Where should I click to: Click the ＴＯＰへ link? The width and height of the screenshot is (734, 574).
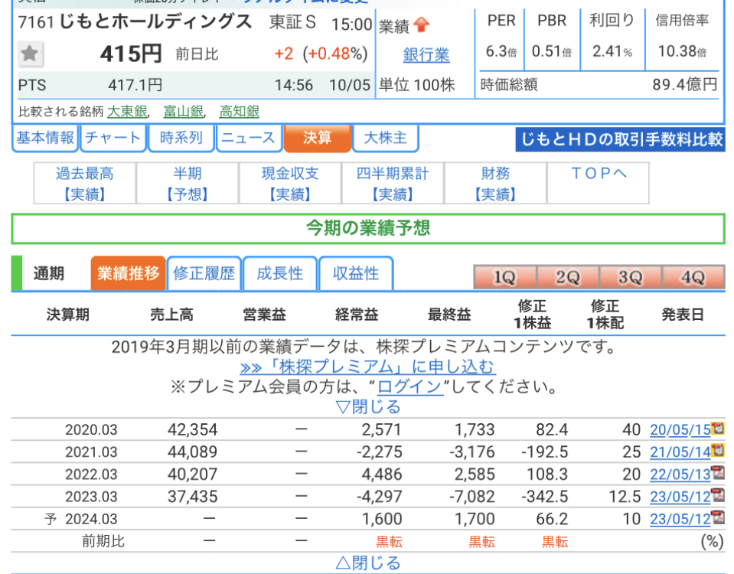coord(599,173)
